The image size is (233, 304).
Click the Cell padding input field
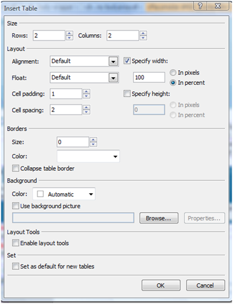coord(66,94)
